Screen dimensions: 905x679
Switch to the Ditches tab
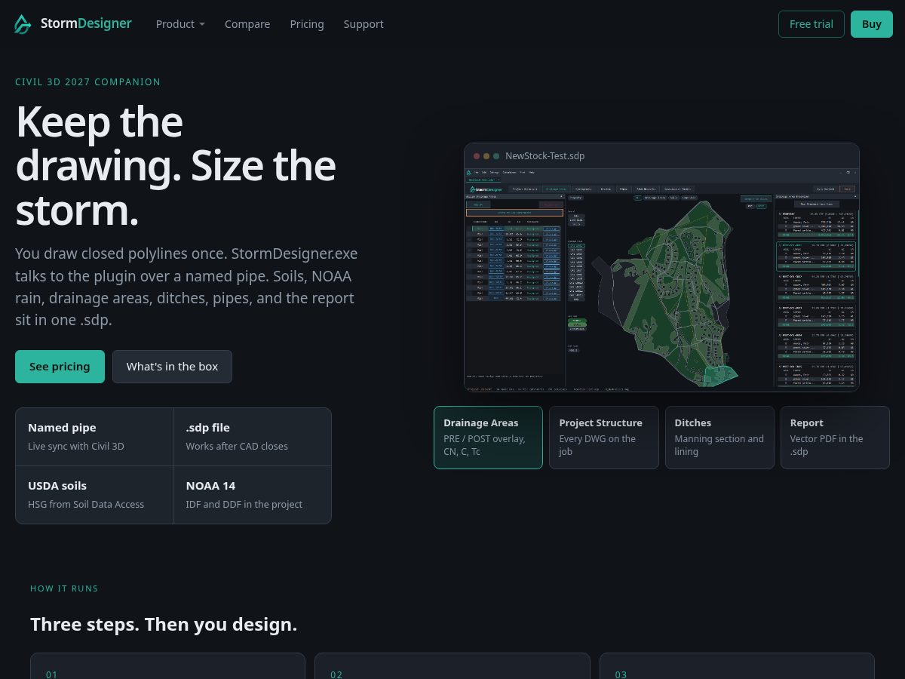click(719, 438)
